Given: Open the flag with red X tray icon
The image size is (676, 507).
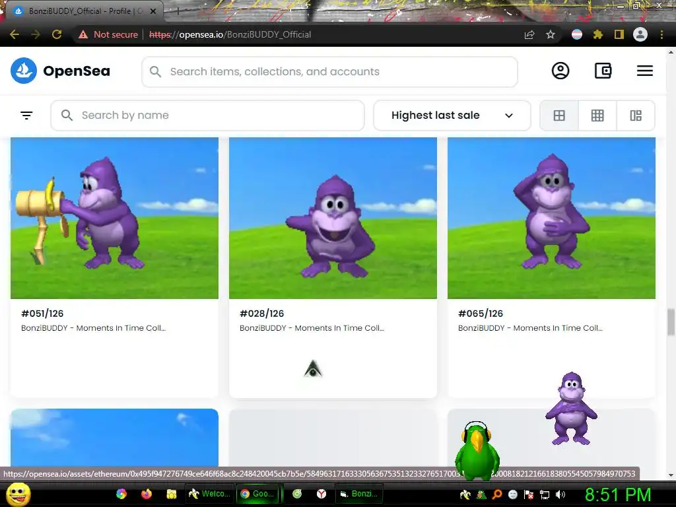Looking at the screenshot, I should 529,494.
